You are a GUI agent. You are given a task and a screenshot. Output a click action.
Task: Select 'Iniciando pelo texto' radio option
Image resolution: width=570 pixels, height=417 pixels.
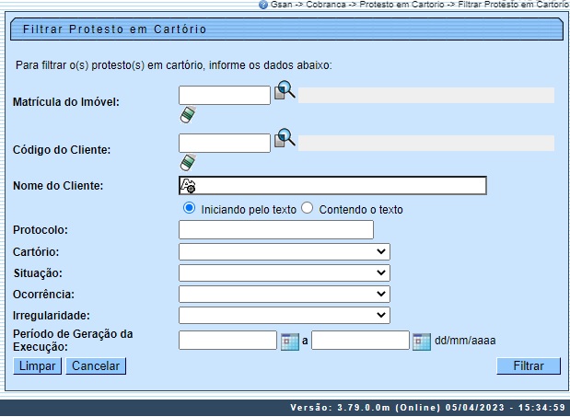190,208
